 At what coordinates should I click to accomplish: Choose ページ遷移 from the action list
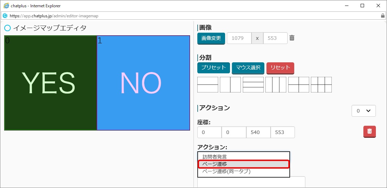click(x=244, y=164)
